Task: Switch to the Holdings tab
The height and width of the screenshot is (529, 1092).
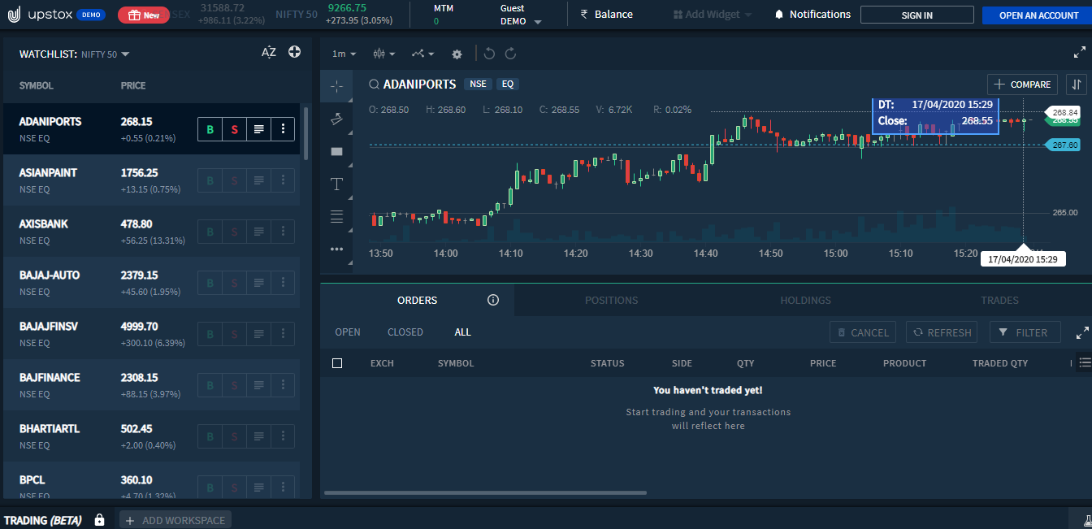Action: click(x=805, y=300)
